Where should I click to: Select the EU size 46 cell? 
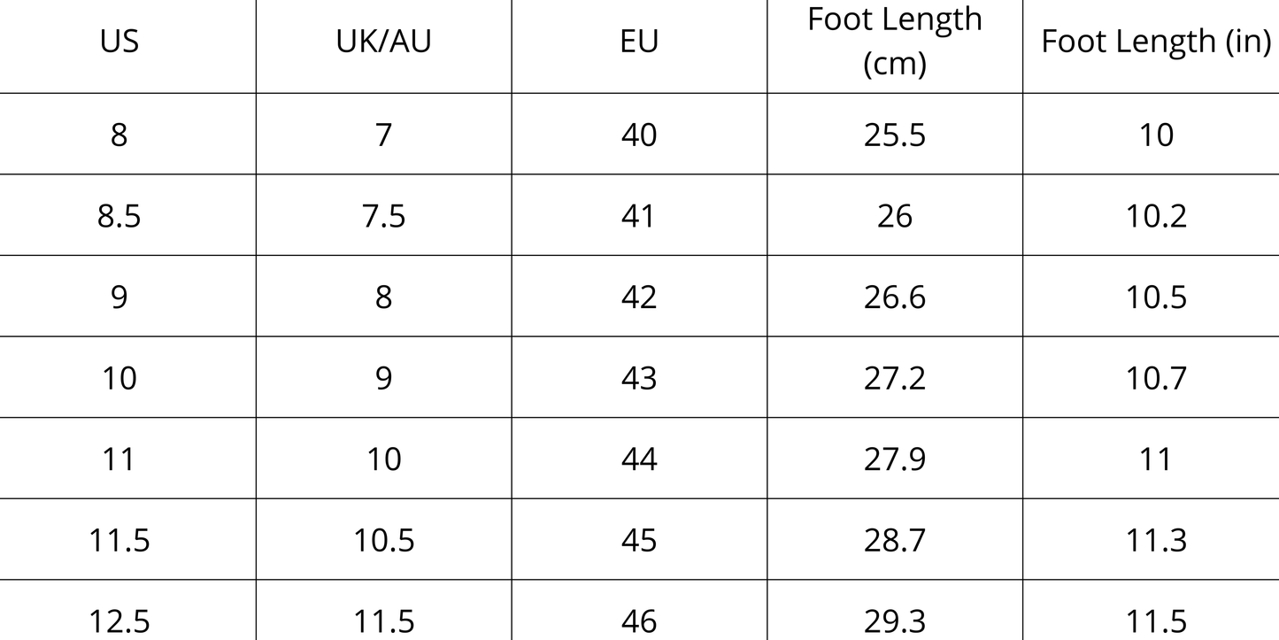(639, 621)
